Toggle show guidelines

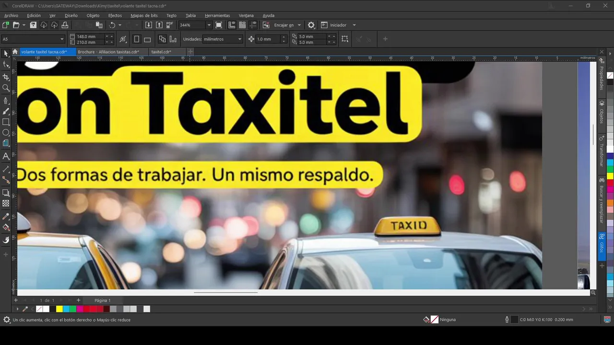[x=253, y=25]
